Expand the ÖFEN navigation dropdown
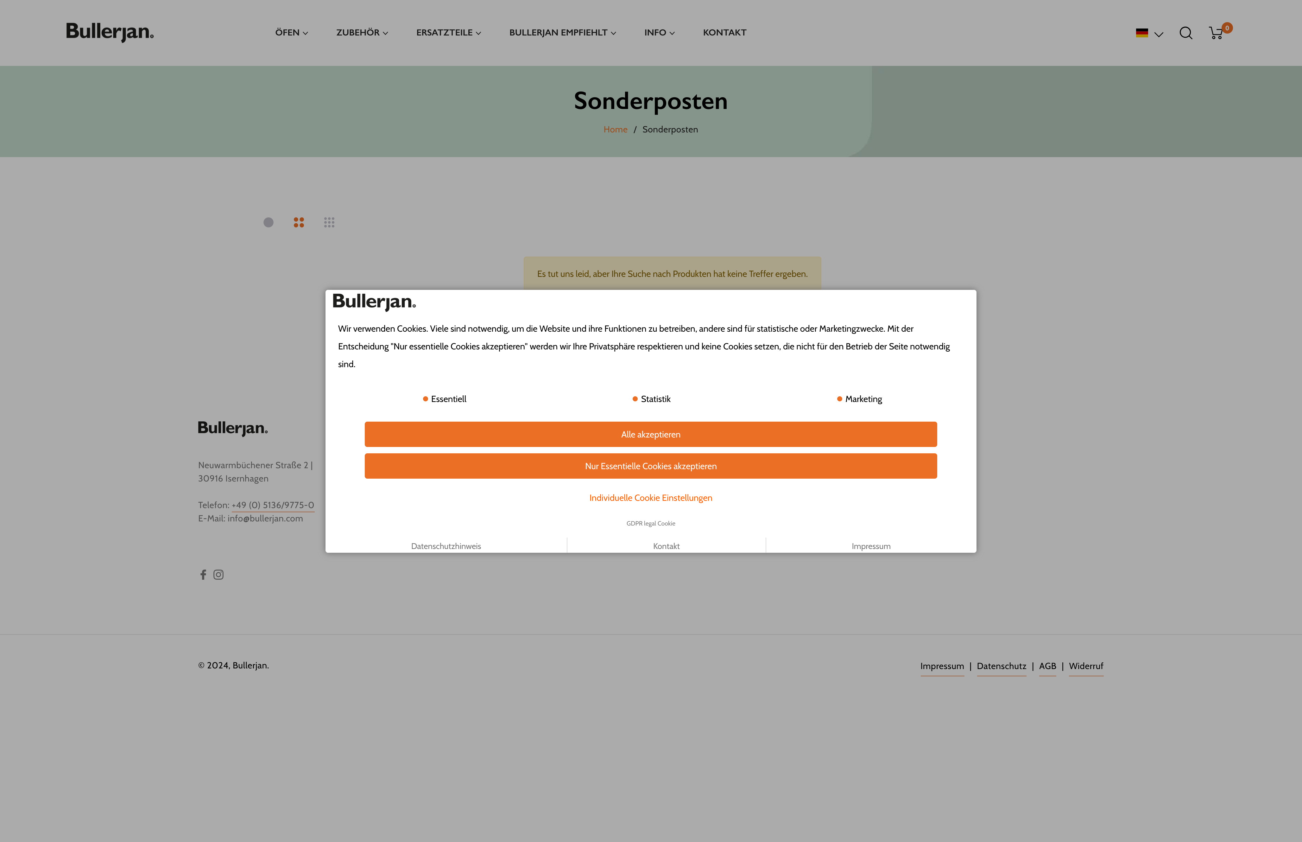Image resolution: width=1302 pixels, height=842 pixels. [x=291, y=32]
